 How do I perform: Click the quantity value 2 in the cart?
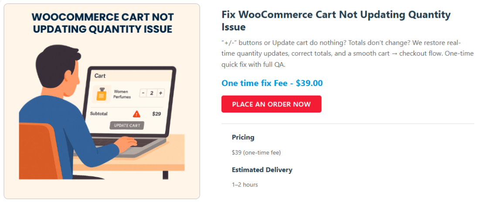[x=151, y=93]
